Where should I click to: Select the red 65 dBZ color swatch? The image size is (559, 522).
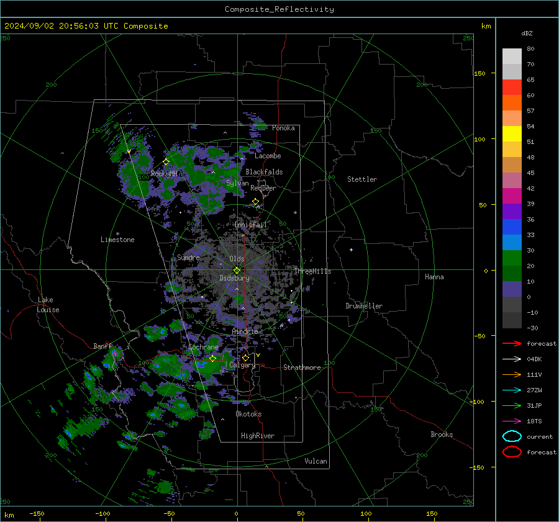[x=512, y=87]
